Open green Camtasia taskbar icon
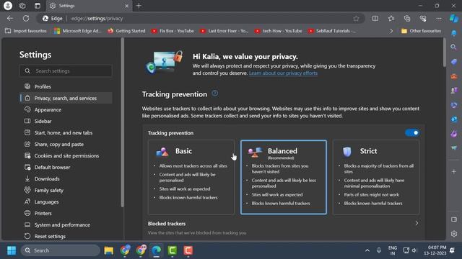Image resolution: width=462 pixels, height=259 pixels. pyautogui.click(x=172, y=250)
